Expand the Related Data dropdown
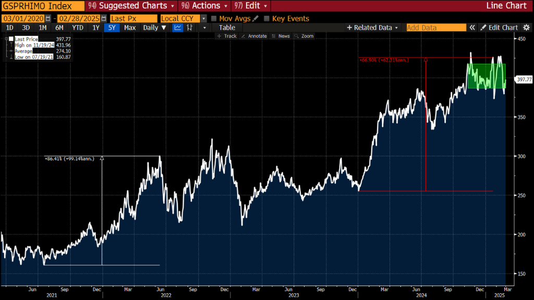 (372, 28)
